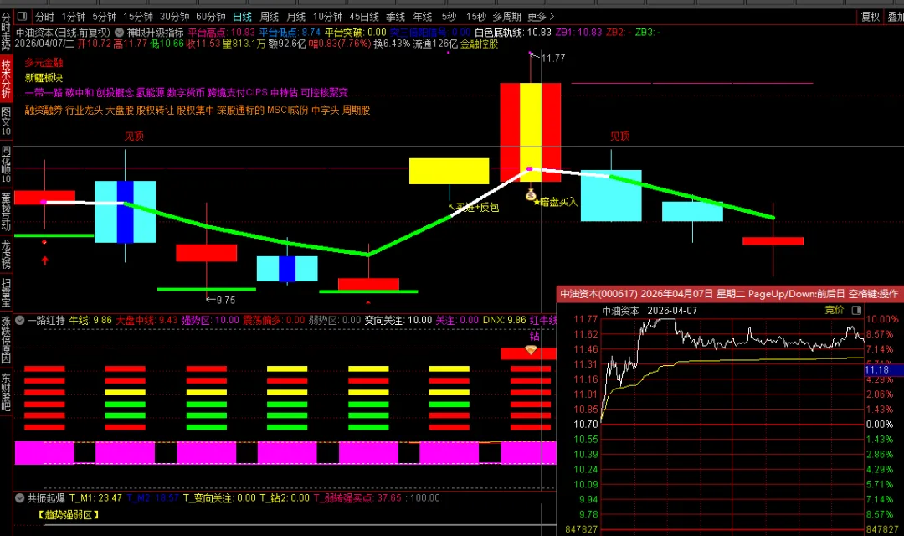Open the 复权 adjustment menu
904x536 pixels.
click(x=871, y=16)
